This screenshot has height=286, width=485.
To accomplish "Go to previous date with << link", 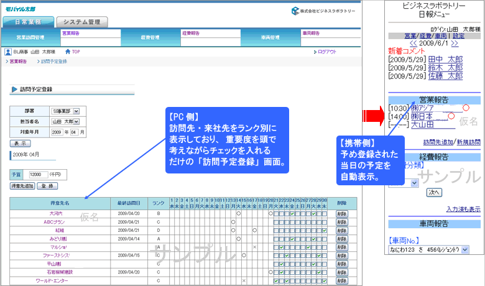I will point(413,44).
